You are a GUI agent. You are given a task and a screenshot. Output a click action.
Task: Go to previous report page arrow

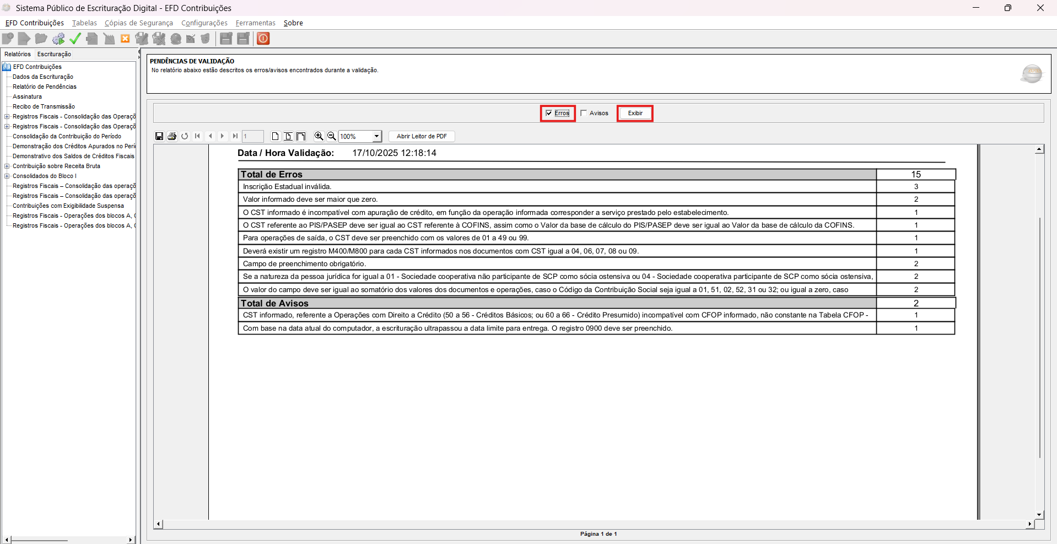click(210, 136)
